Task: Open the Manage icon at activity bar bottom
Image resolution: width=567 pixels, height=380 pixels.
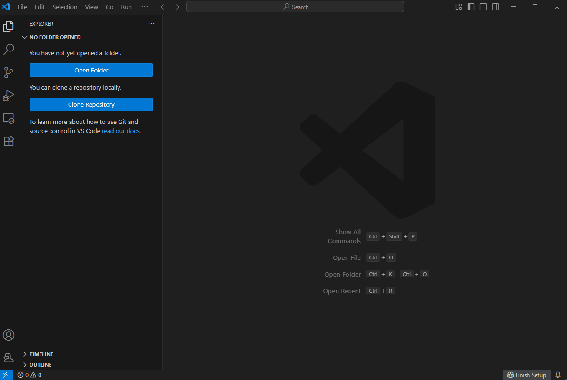Action: [9, 358]
